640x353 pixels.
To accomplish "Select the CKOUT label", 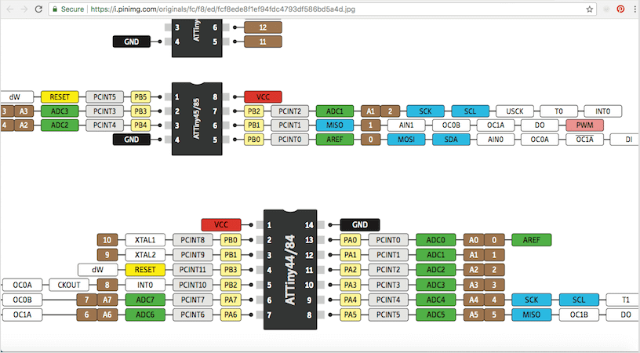I will coord(69,285).
